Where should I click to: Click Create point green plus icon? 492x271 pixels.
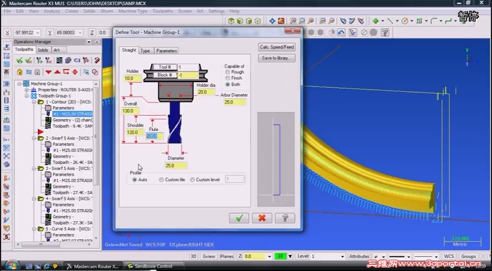375,21
